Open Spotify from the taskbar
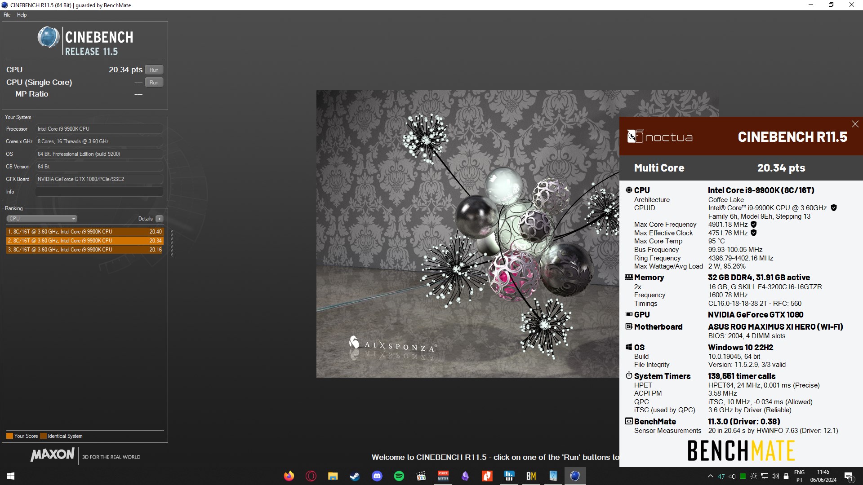The width and height of the screenshot is (863, 485). (399, 476)
